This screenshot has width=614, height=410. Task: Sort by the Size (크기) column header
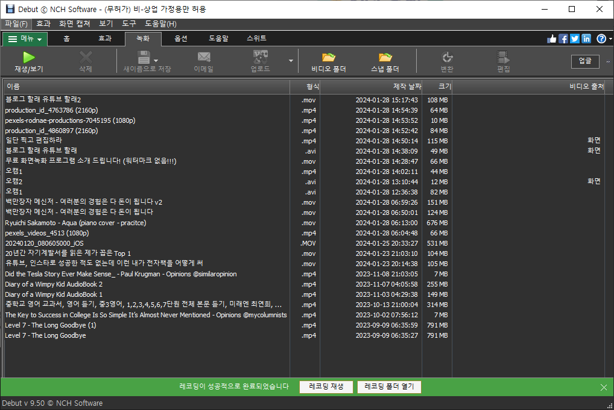[437, 86]
